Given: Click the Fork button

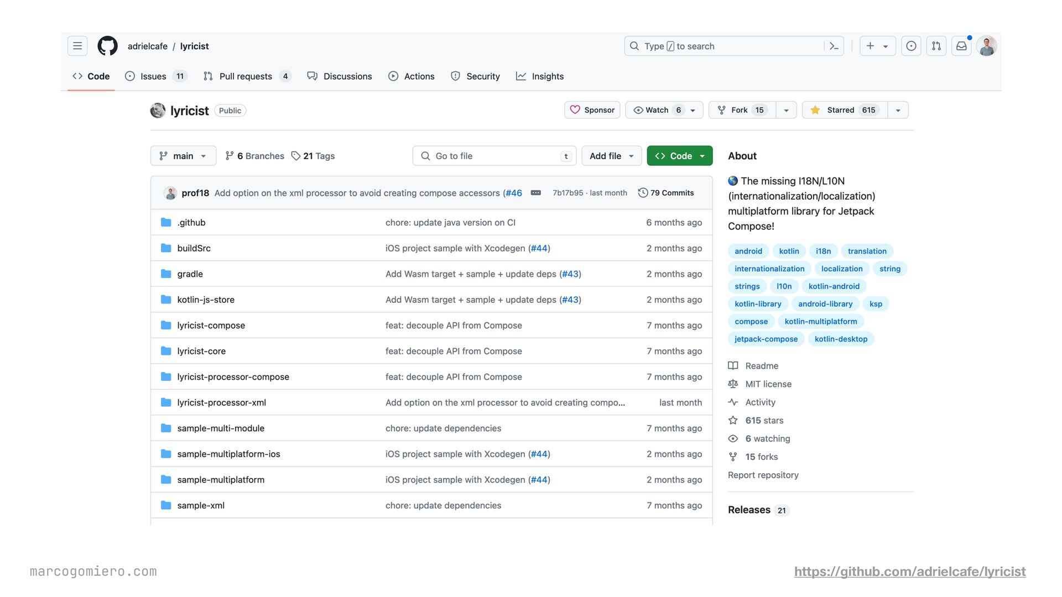Looking at the screenshot, I should pyautogui.click(x=742, y=110).
